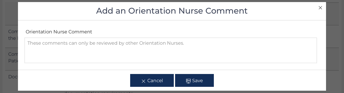Click the empty lower part of the comment box
Viewport: 344px width, 93px height.
(171, 57)
